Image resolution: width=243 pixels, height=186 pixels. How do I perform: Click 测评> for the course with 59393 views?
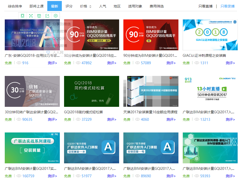[230, 176]
